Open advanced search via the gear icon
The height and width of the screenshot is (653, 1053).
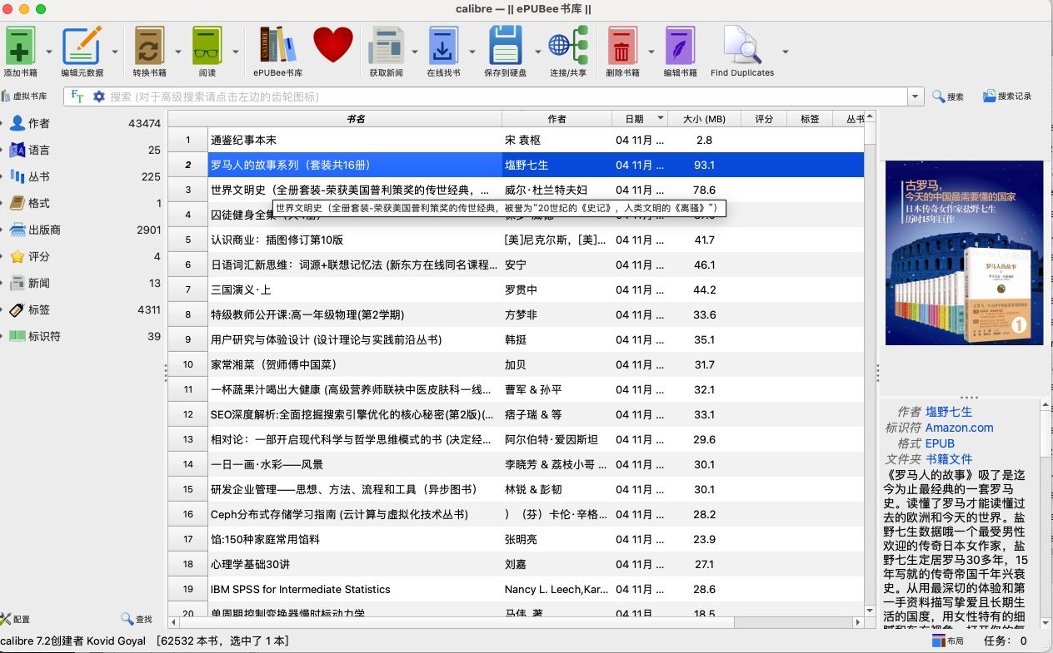point(99,96)
